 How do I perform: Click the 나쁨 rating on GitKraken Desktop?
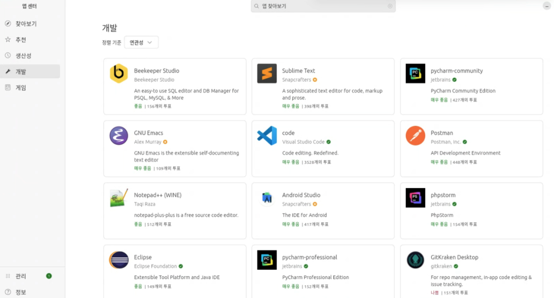point(434,293)
